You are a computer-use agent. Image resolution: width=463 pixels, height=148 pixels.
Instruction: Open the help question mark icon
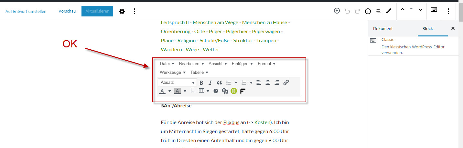(x=216, y=91)
